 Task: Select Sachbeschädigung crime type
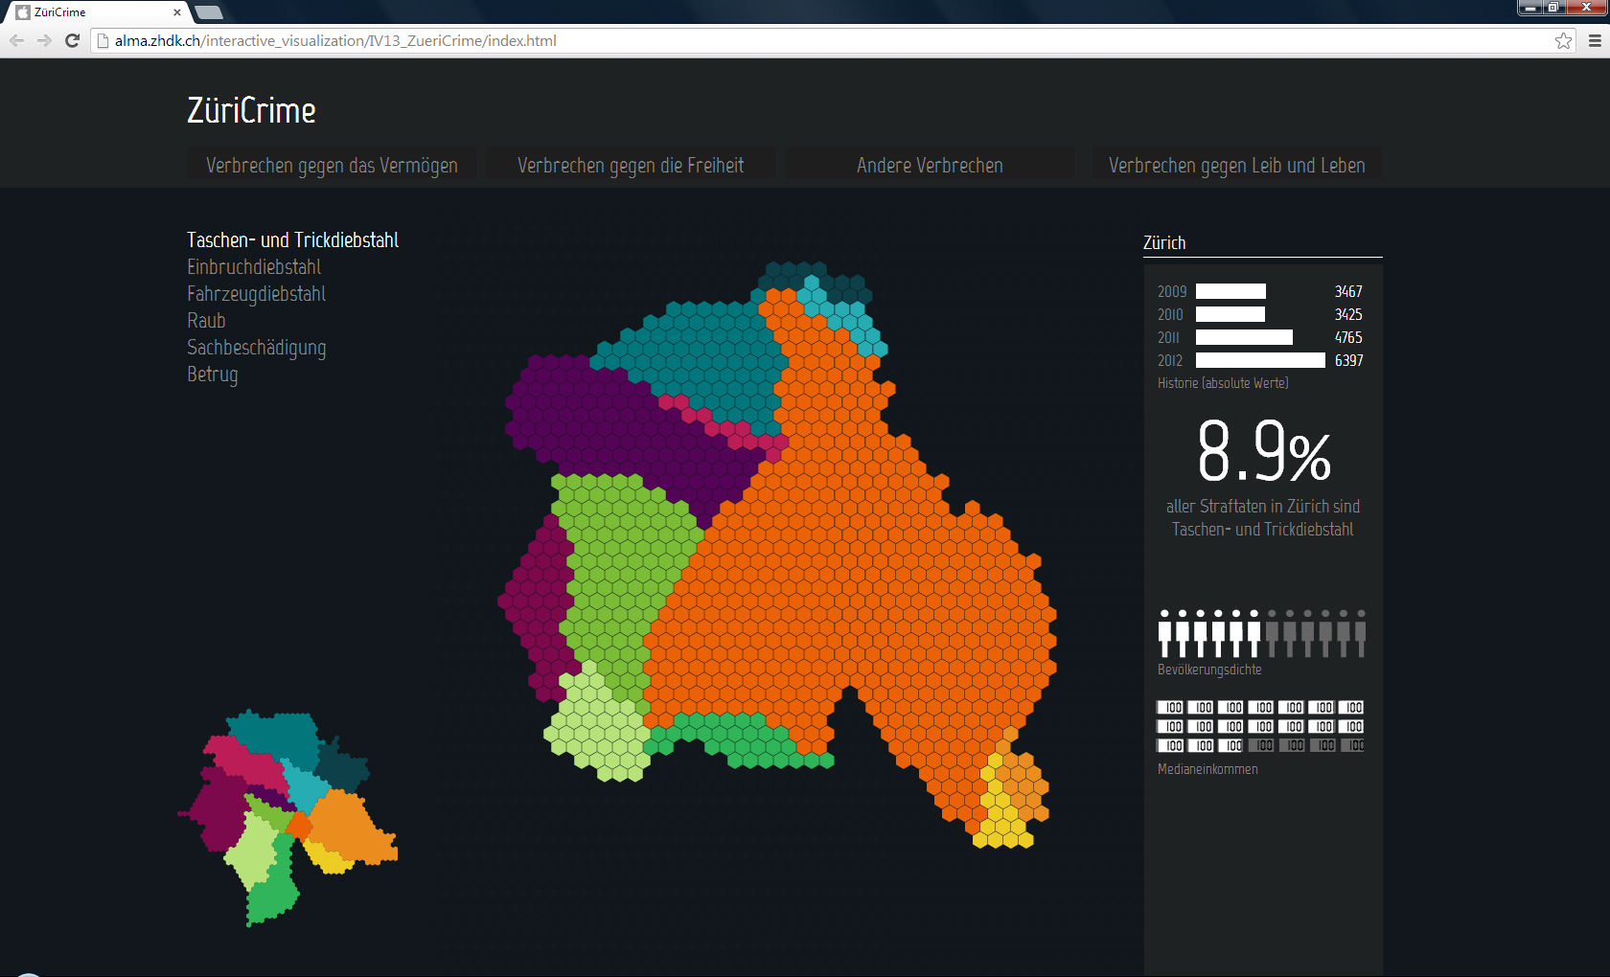[256, 348]
